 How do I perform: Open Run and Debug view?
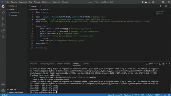point(3,25)
